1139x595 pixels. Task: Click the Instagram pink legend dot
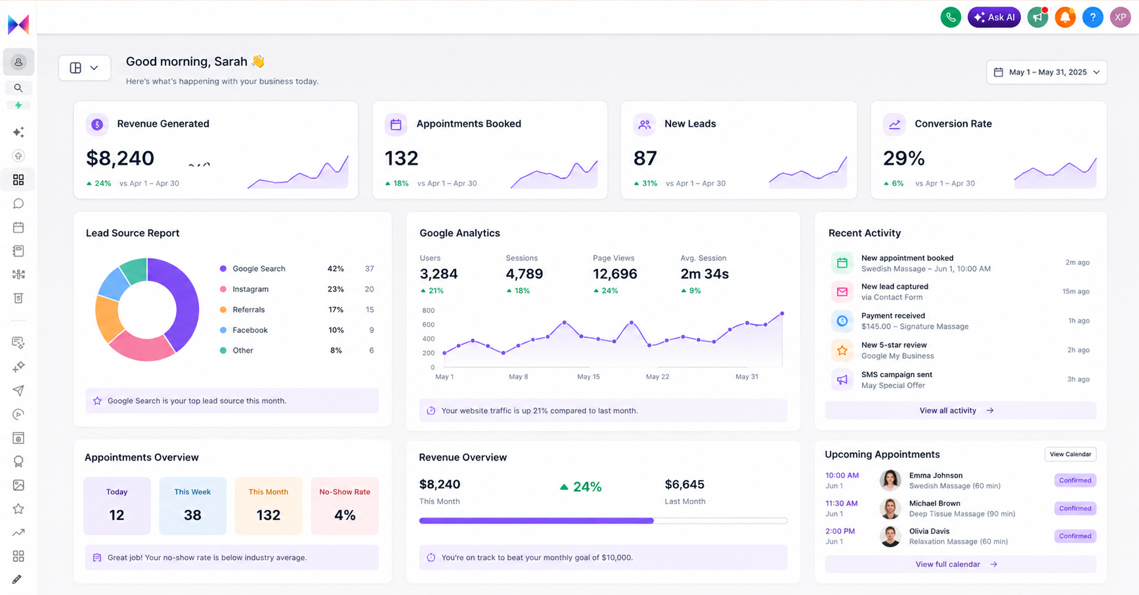pyautogui.click(x=223, y=289)
